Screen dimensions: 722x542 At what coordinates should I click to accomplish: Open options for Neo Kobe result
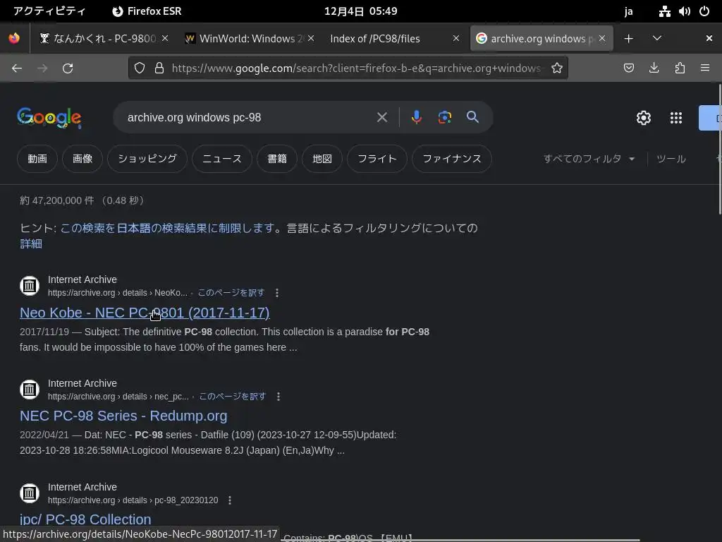276,293
